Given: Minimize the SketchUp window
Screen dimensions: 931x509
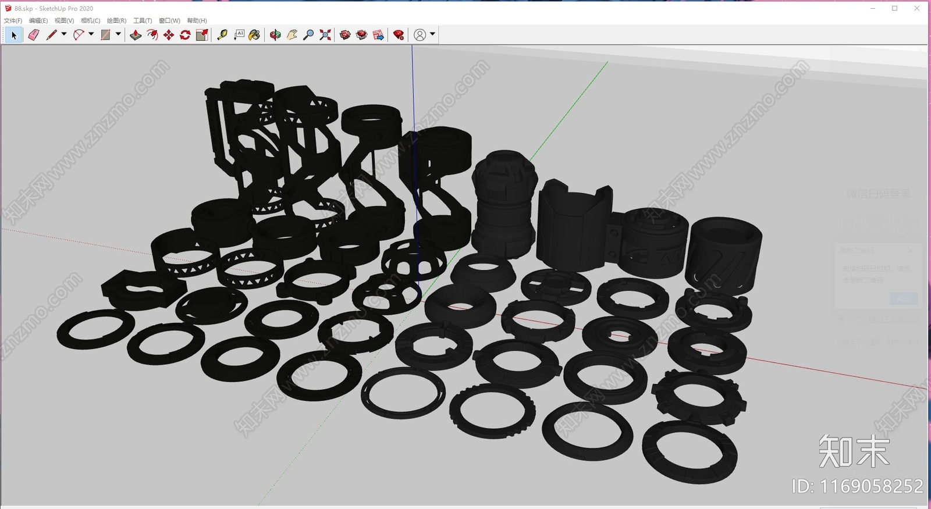Looking at the screenshot, I should pyautogui.click(x=873, y=8).
